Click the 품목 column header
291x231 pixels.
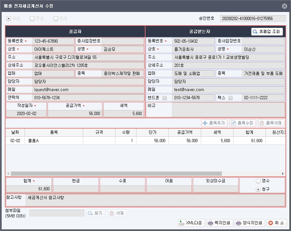pyautogui.click(x=54, y=132)
